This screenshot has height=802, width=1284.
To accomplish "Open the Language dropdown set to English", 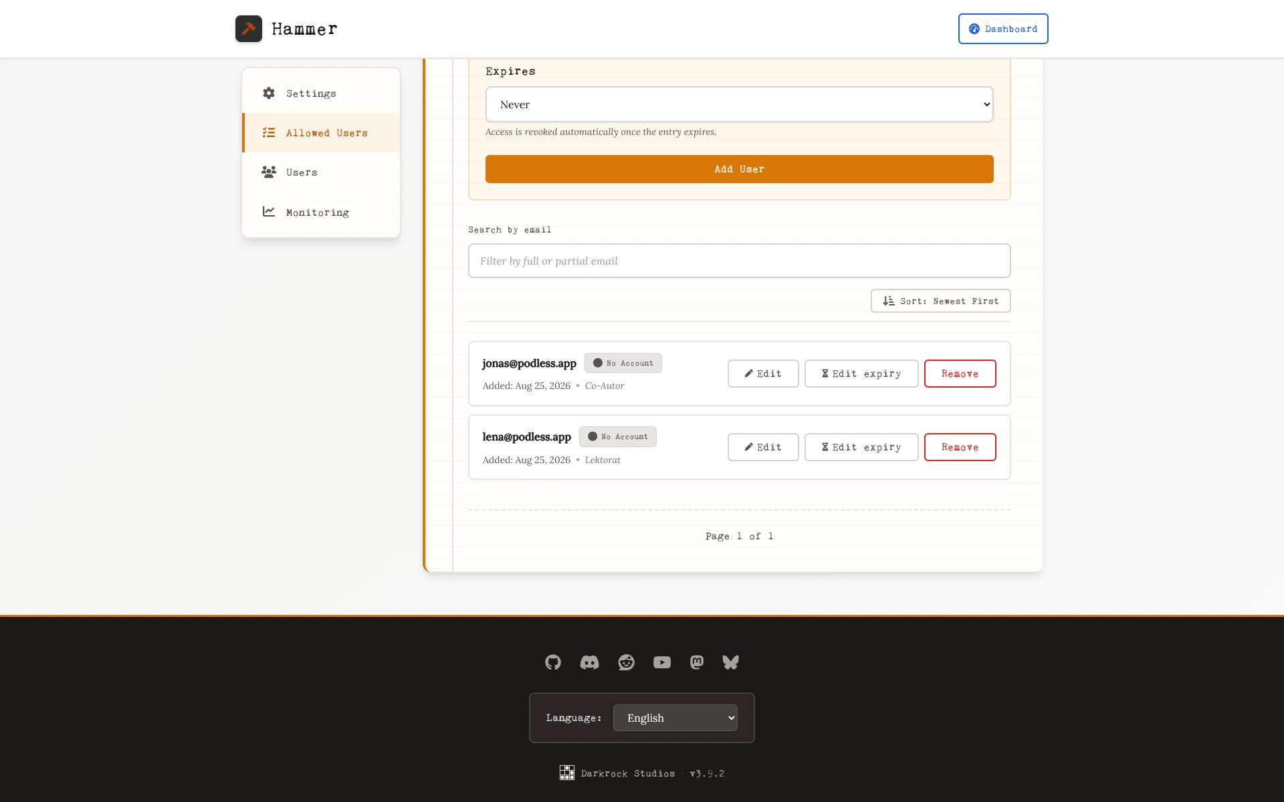I will click(675, 718).
